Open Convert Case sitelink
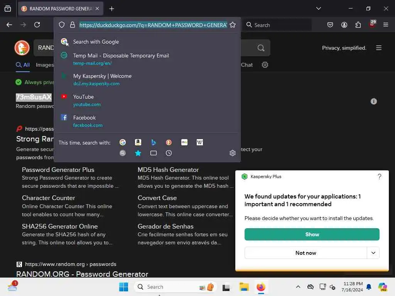The image size is (395, 296). [157, 198]
